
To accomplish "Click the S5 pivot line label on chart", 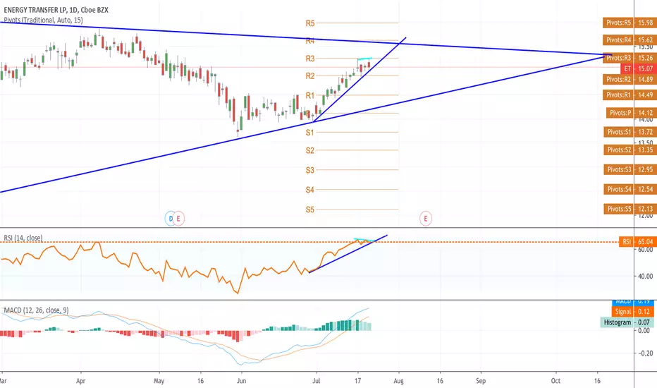I will pos(309,210).
